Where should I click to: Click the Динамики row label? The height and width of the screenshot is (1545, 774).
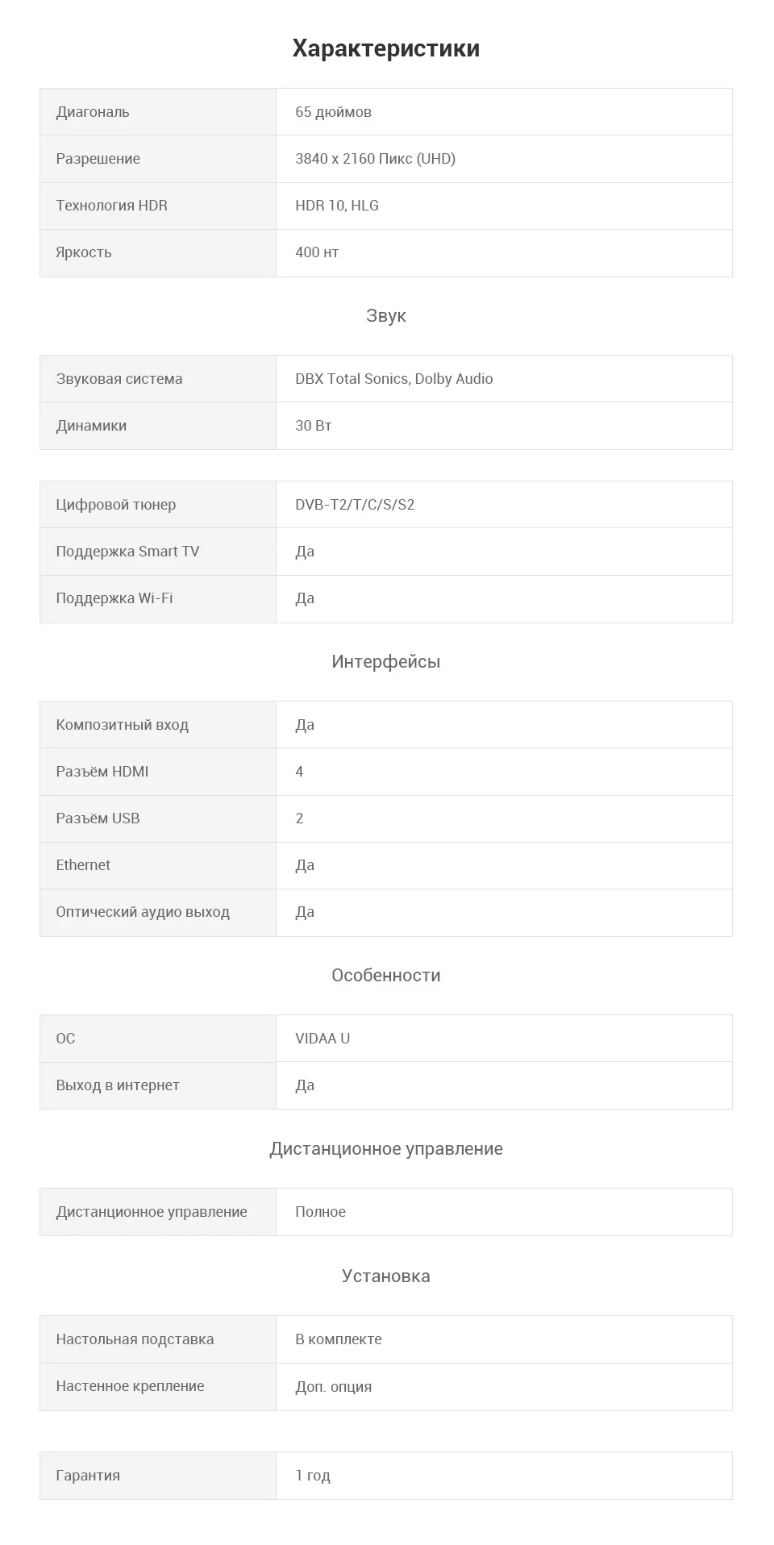(x=91, y=426)
